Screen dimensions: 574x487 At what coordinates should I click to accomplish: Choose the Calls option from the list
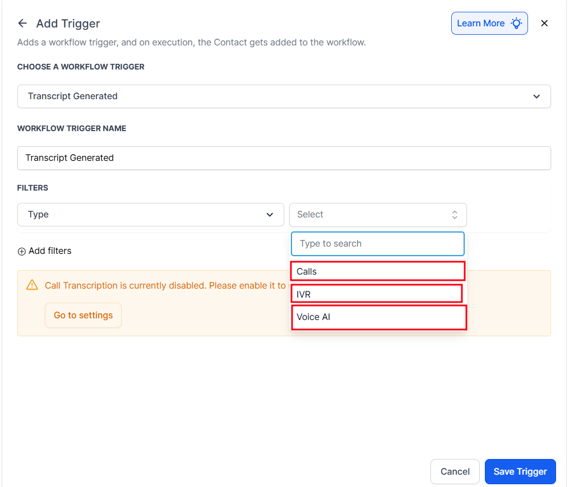point(377,271)
